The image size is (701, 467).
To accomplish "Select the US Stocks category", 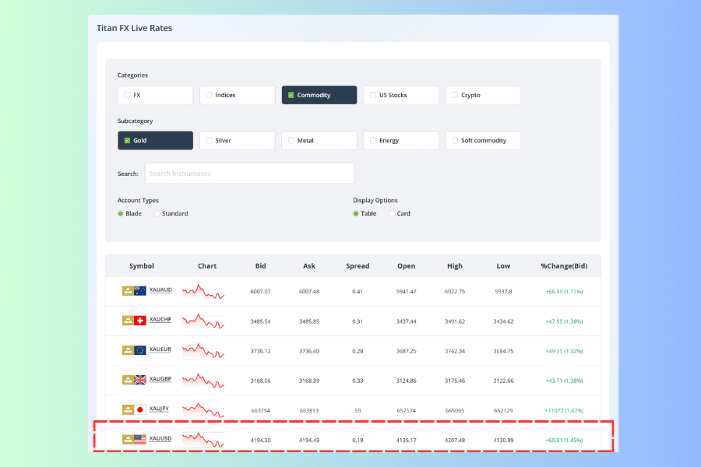I will pyautogui.click(x=401, y=95).
